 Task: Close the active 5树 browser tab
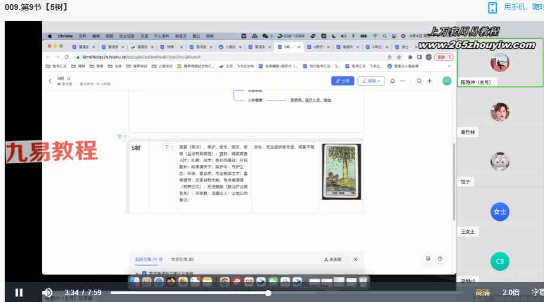298,47
